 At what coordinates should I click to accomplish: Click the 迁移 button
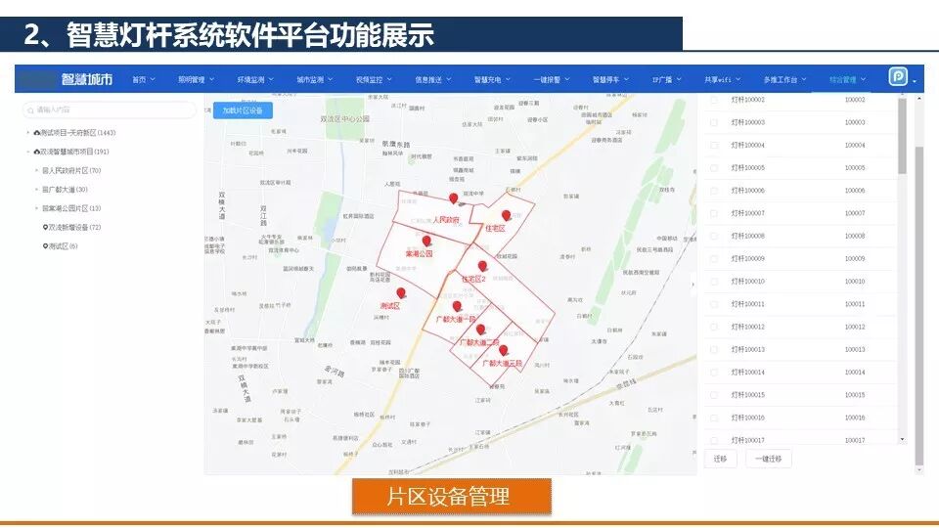click(720, 459)
